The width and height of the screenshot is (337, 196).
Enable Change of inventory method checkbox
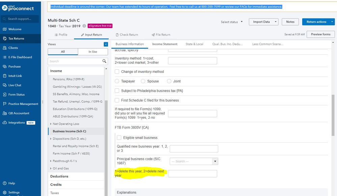click(x=117, y=72)
